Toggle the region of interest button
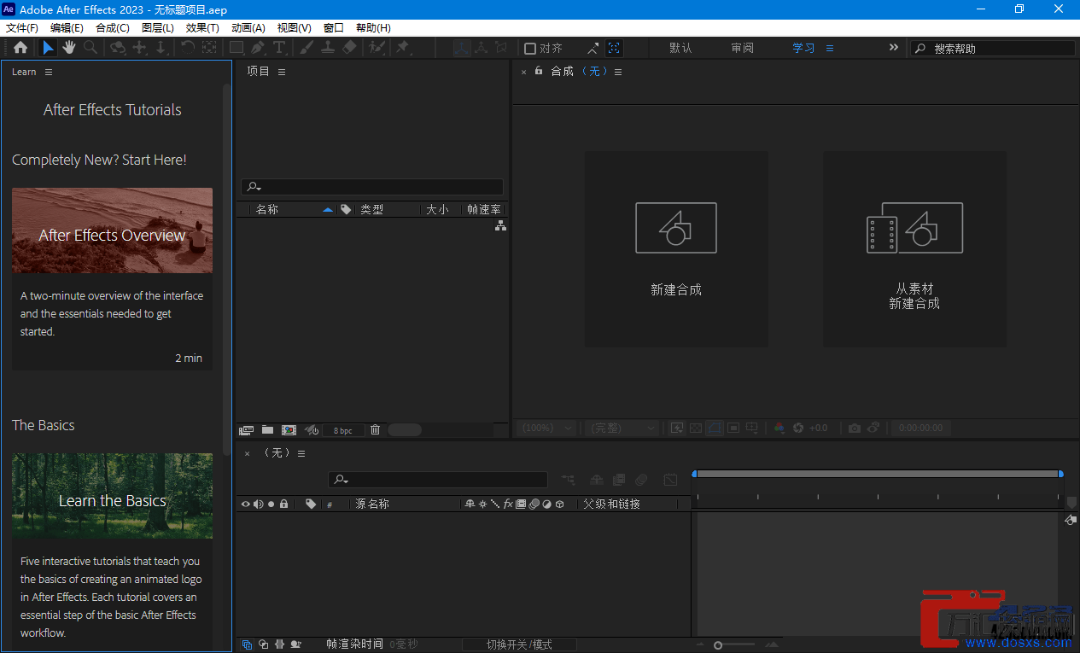 click(733, 428)
